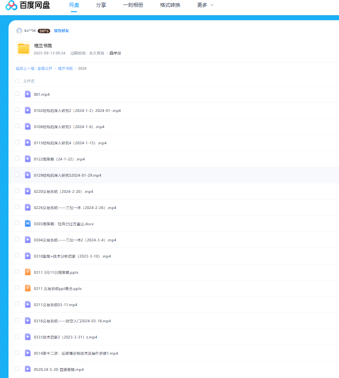Select the checkbox for 0220交易系统 video

tap(17, 191)
